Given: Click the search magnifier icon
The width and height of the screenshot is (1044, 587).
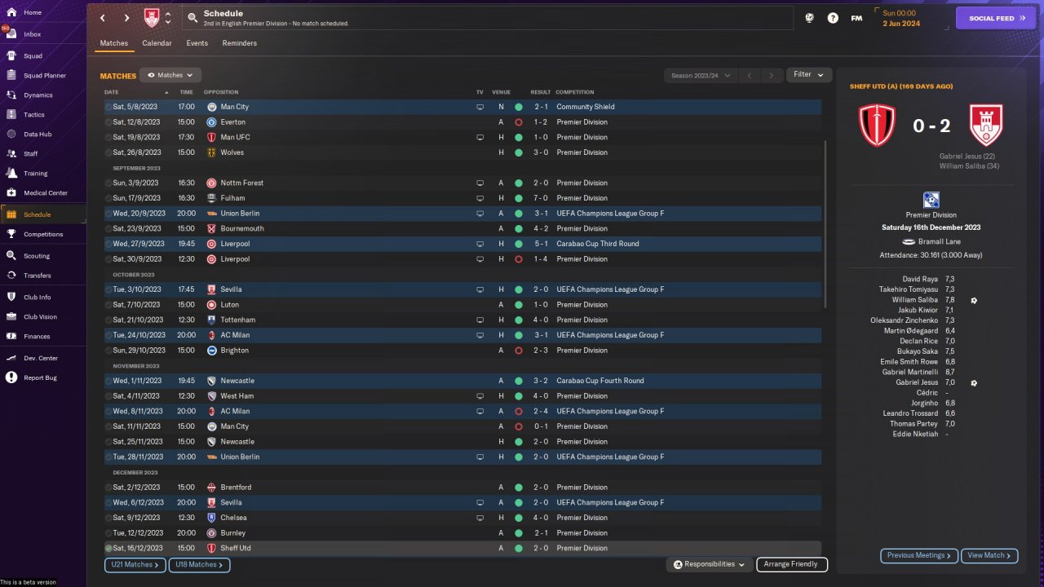Looking at the screenshot, I should click(192, 17).
